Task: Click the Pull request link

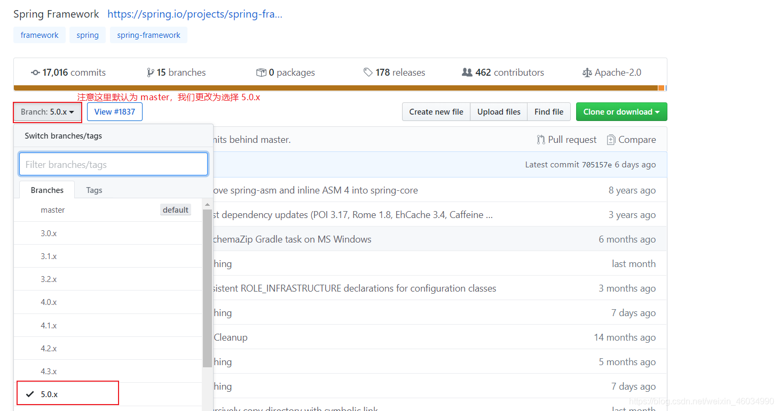Action: pos(567,140)
